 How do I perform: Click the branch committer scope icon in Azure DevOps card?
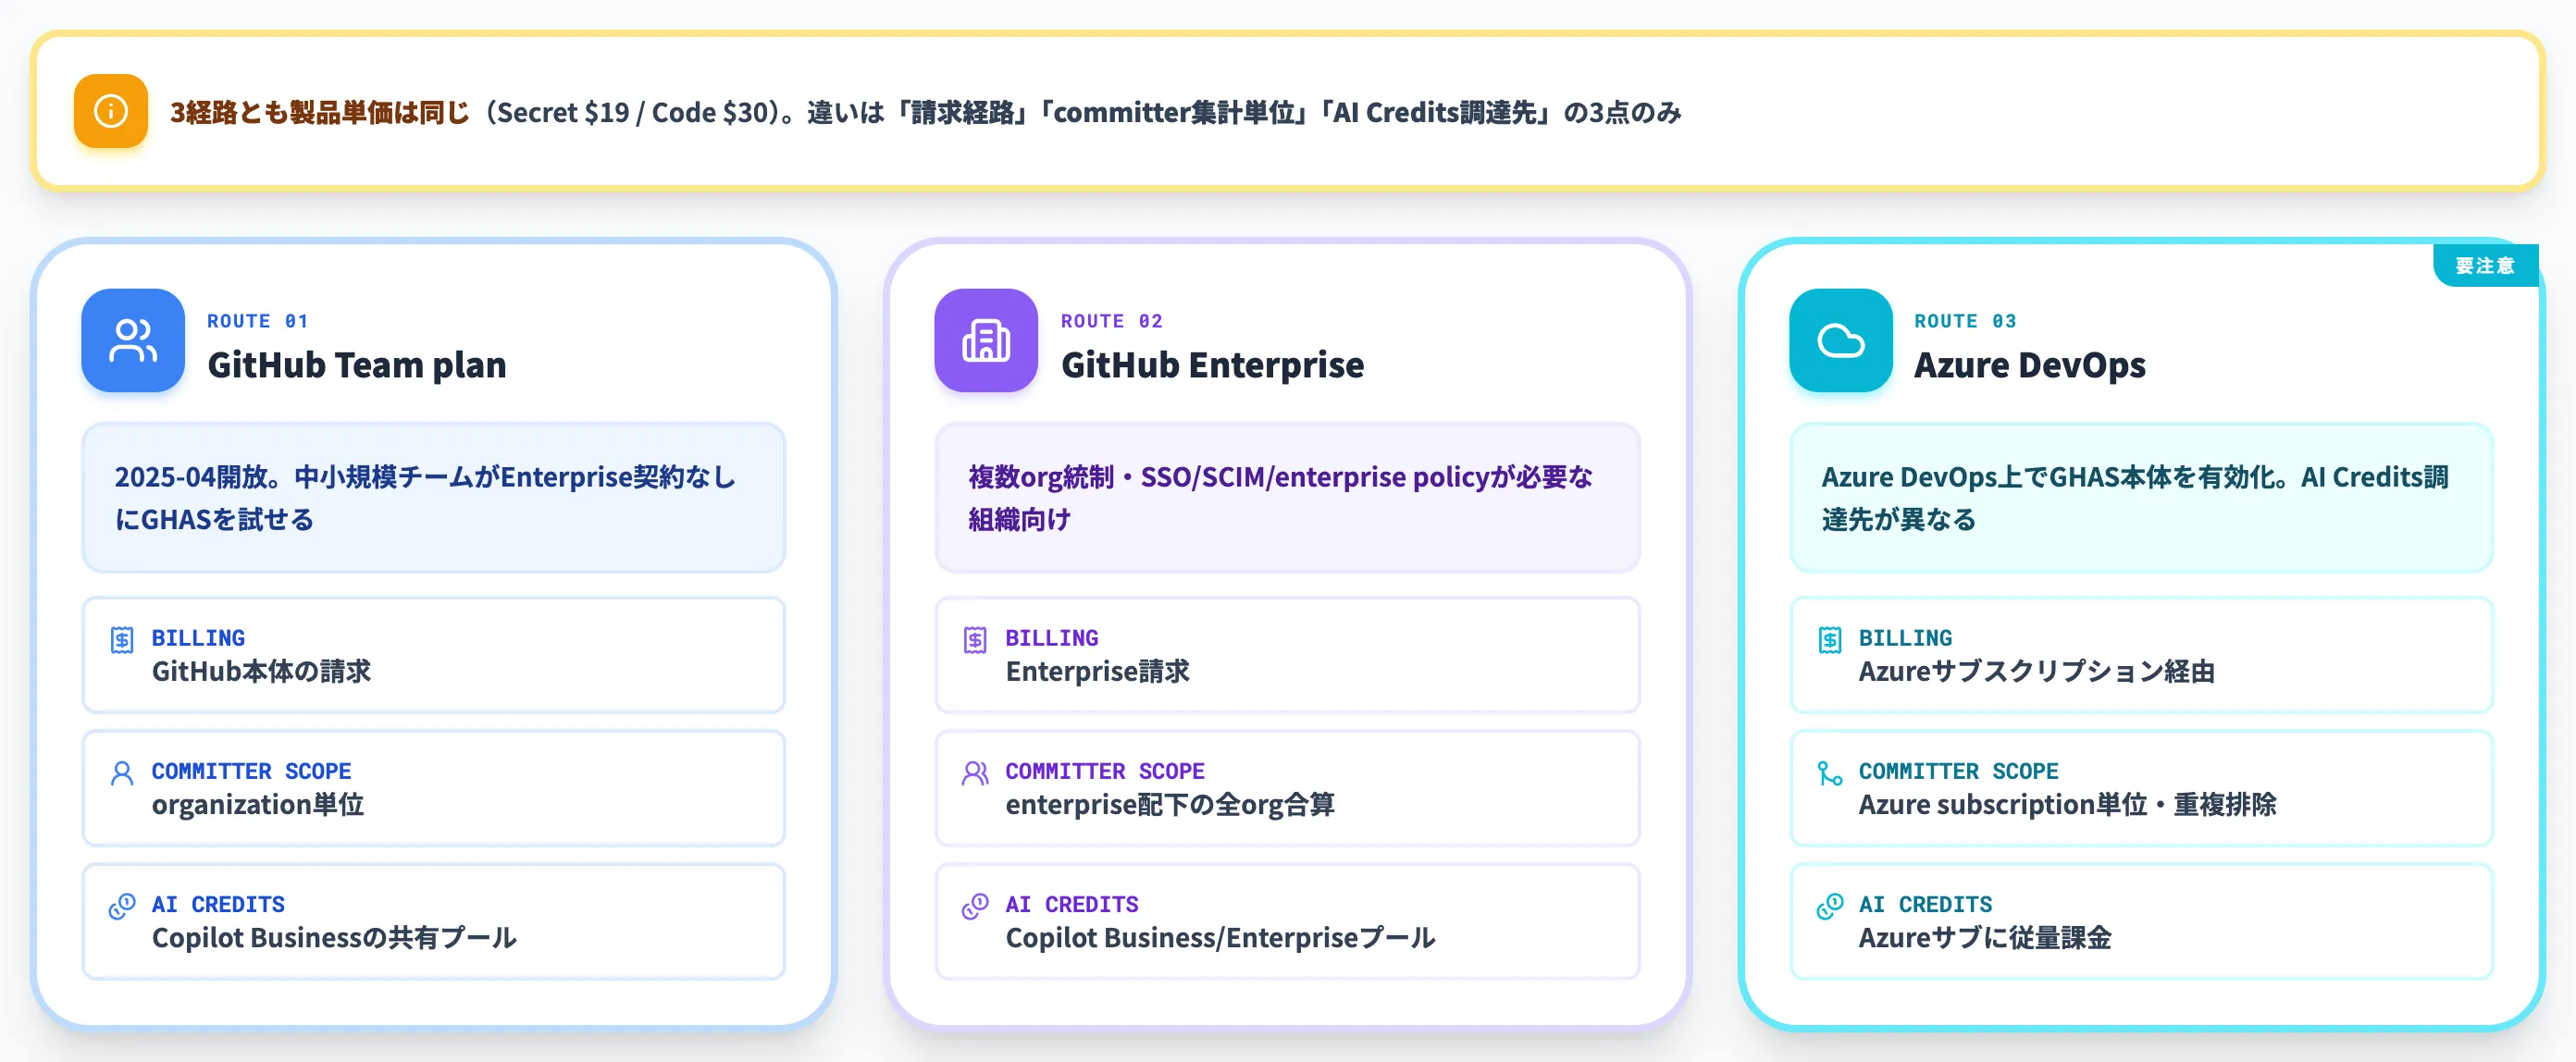point(1829,773)
